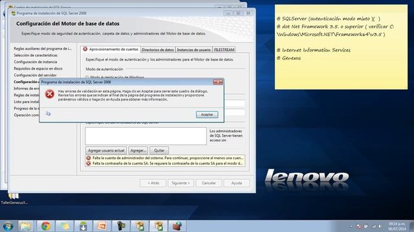The height and width of the screenshot is (232, 414).
Task: Open the Instancias de usuario tab
Action: 193,50
